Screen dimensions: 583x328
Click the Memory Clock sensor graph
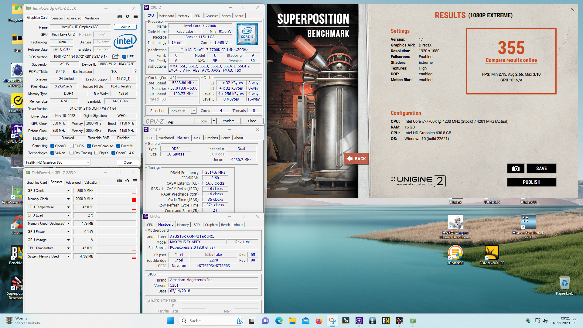pyautogui.click(x=116, y=199)
